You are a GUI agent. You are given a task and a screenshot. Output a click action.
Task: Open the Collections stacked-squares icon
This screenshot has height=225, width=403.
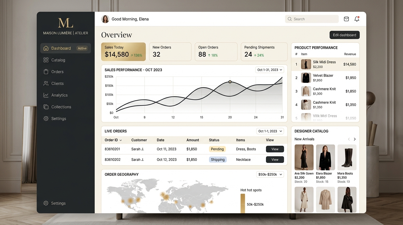[46, 107]
